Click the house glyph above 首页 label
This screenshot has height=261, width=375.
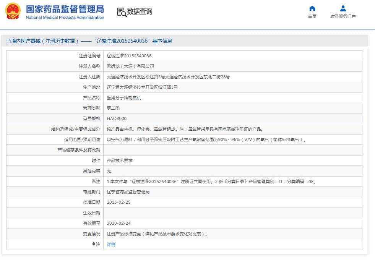pos(312,8)
